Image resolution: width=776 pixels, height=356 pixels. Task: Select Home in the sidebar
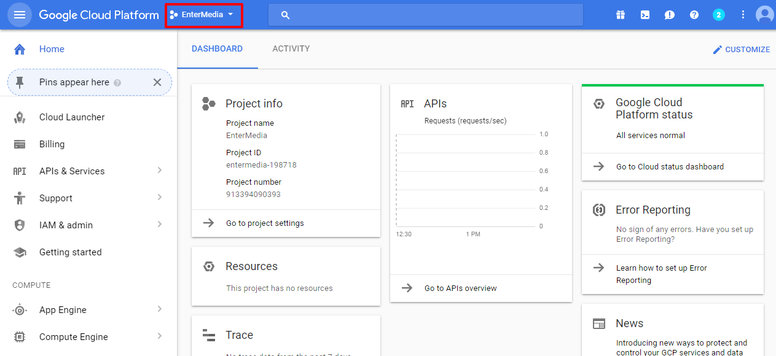[x=52, y=49]
